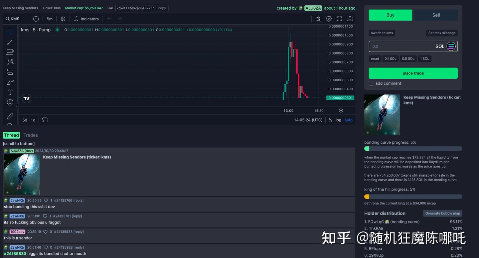Pick the emoji sticker tool

pos(10,102)
